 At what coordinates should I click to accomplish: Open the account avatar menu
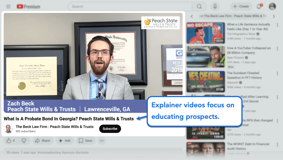(272, 7)
